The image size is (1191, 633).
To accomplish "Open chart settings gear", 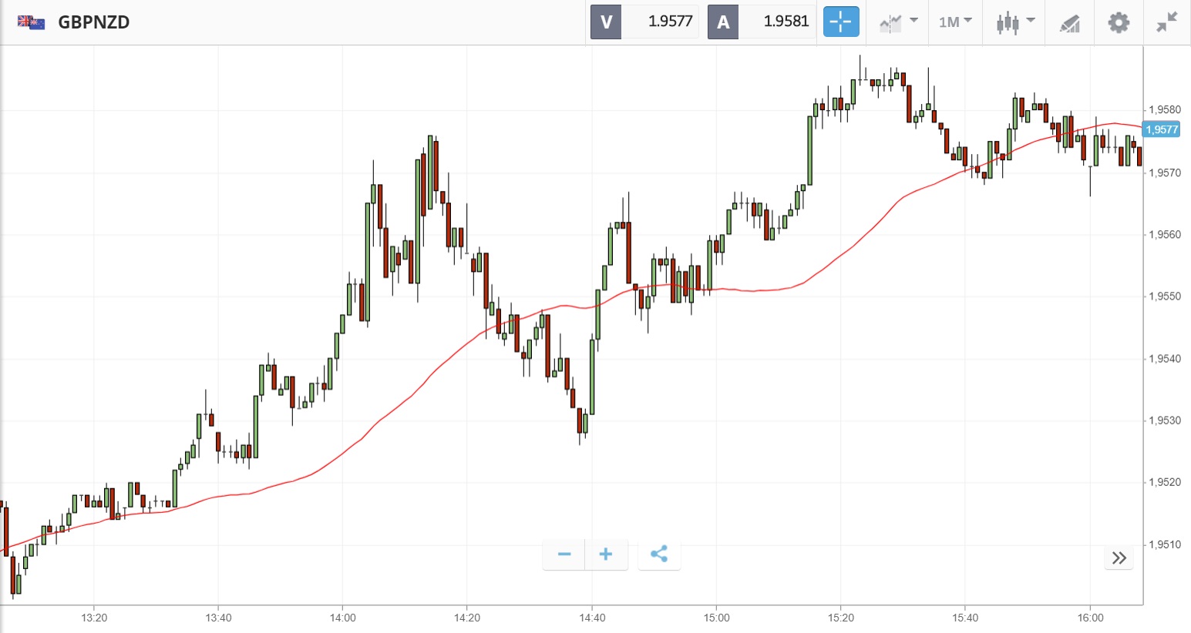I will 1119,22.
